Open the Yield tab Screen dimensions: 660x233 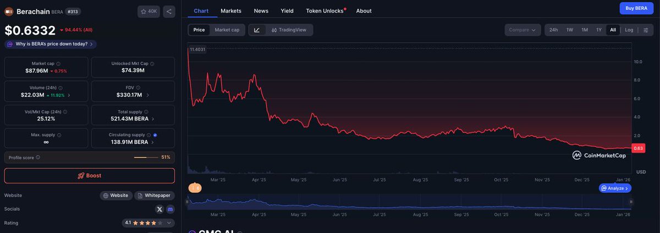pos(287,10)
